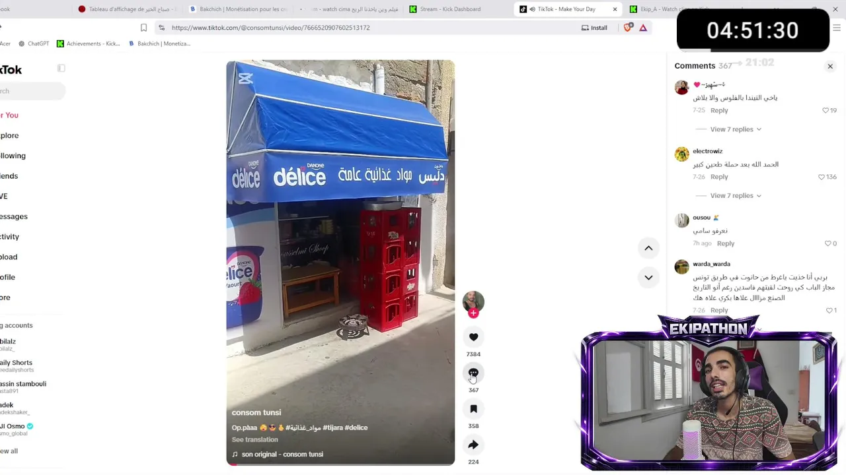Click See translation under the caption

pos(254,439)
